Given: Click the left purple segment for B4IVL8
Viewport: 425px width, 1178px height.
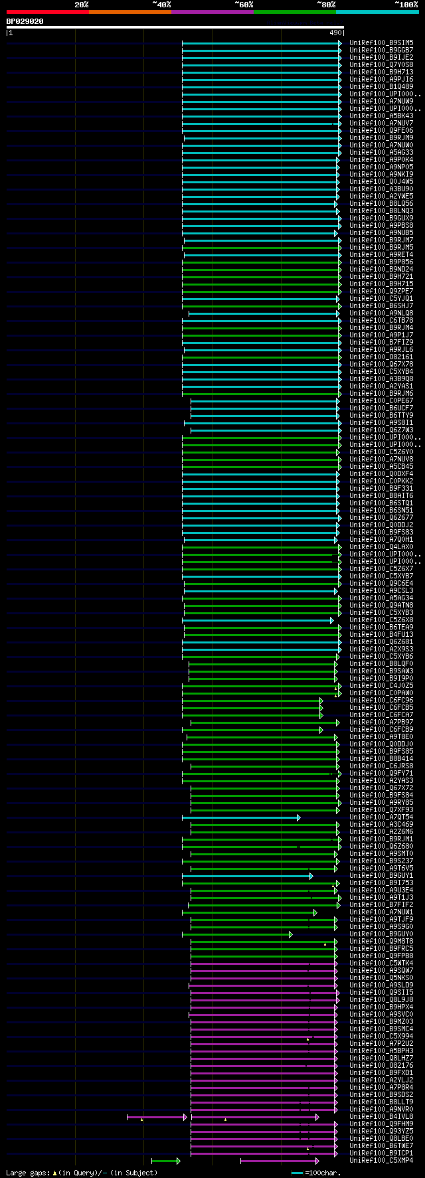Looking at the screenshot, I should pyautogui.click(x=157, y=1117).
